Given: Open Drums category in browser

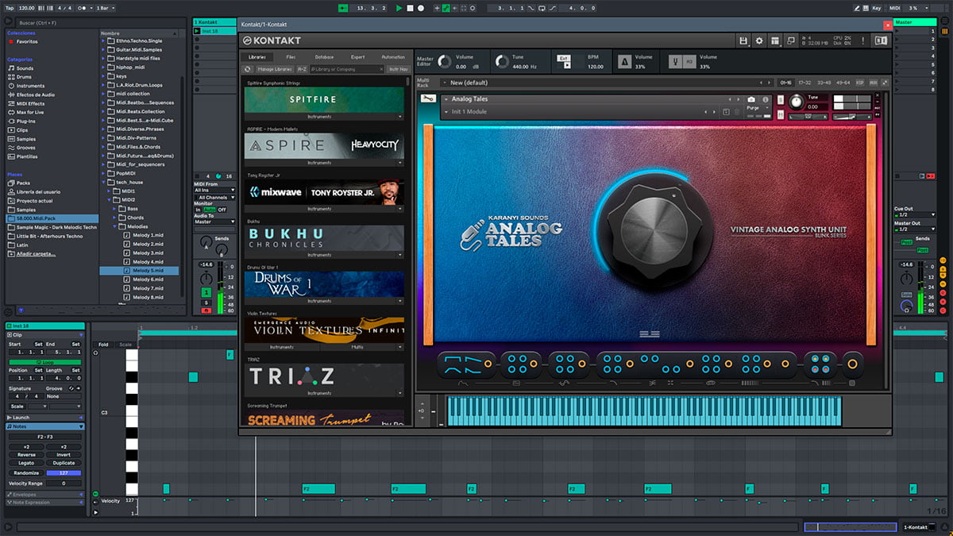Looking at the screenshot, I should [x=25, y=77].
